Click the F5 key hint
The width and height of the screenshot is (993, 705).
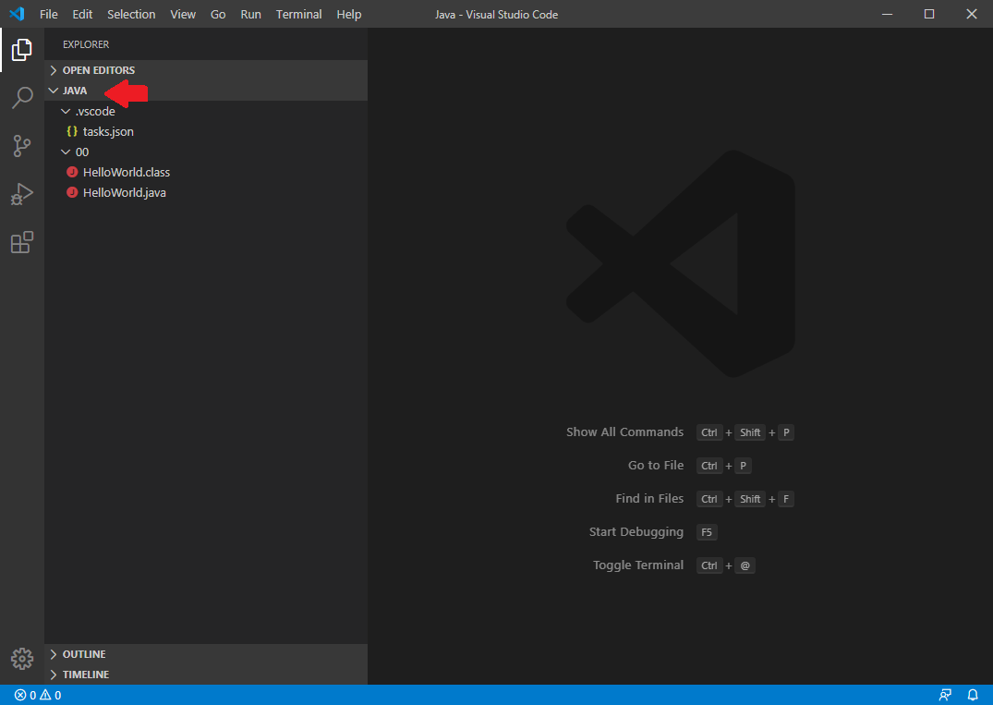tap(707, 532)
